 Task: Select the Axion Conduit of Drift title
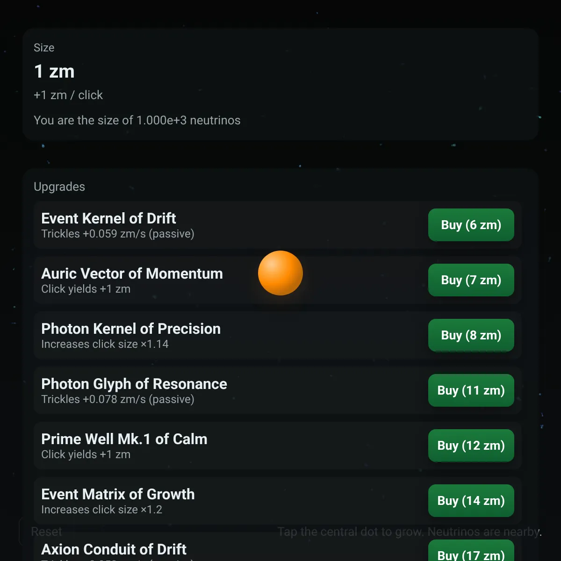point(114,549)
